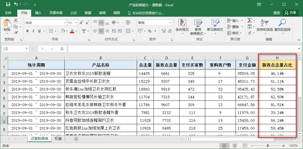The height and width of the screenshot is (149, 303).
Task: Click the Format Painter brush icon
Action: click(x=16, y=33)
